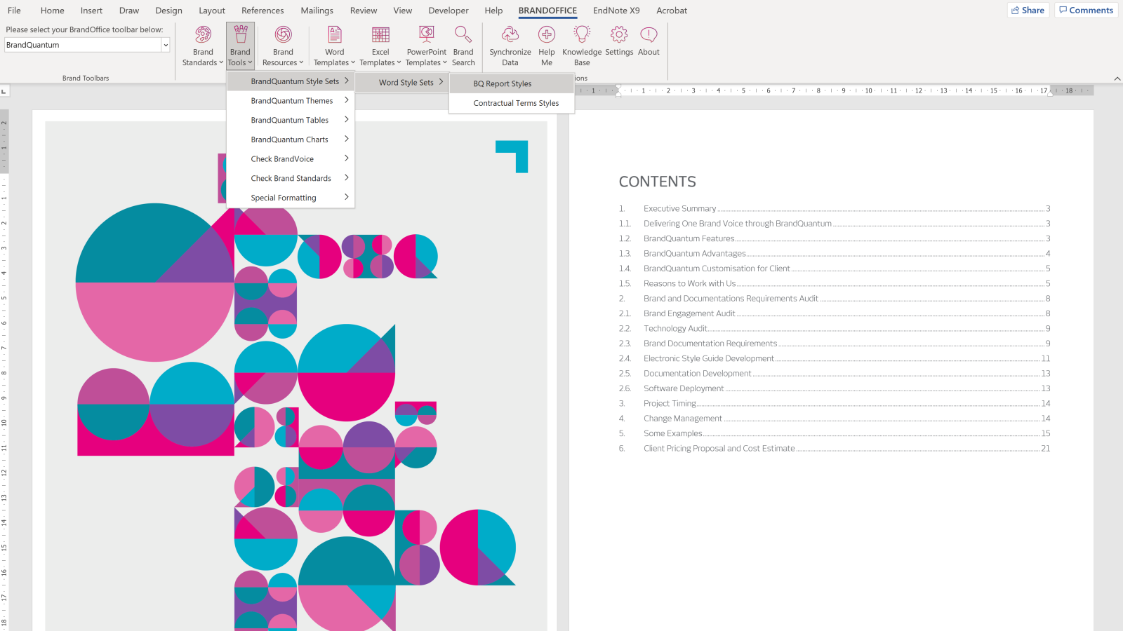Collapse the ribbon with the chevron

click(x=1117, y=79)
